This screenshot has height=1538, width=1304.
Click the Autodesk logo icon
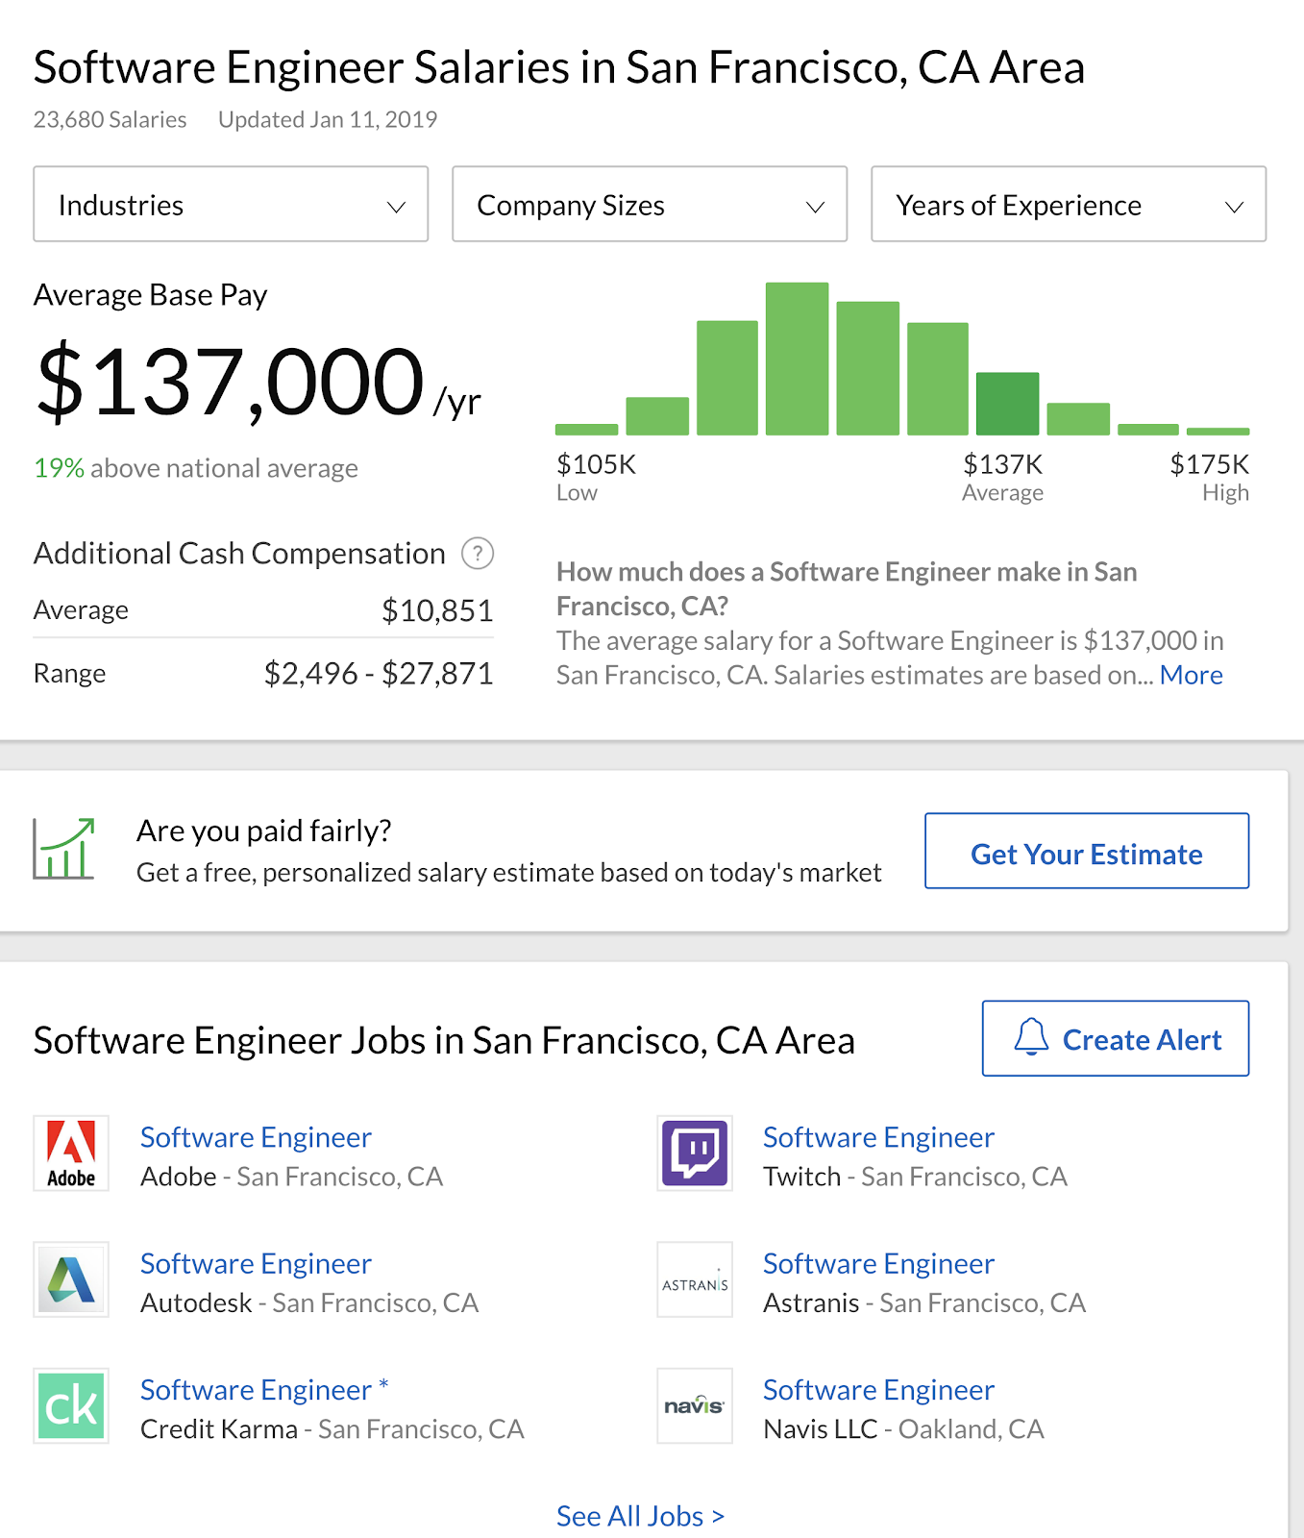(71, 1279)
